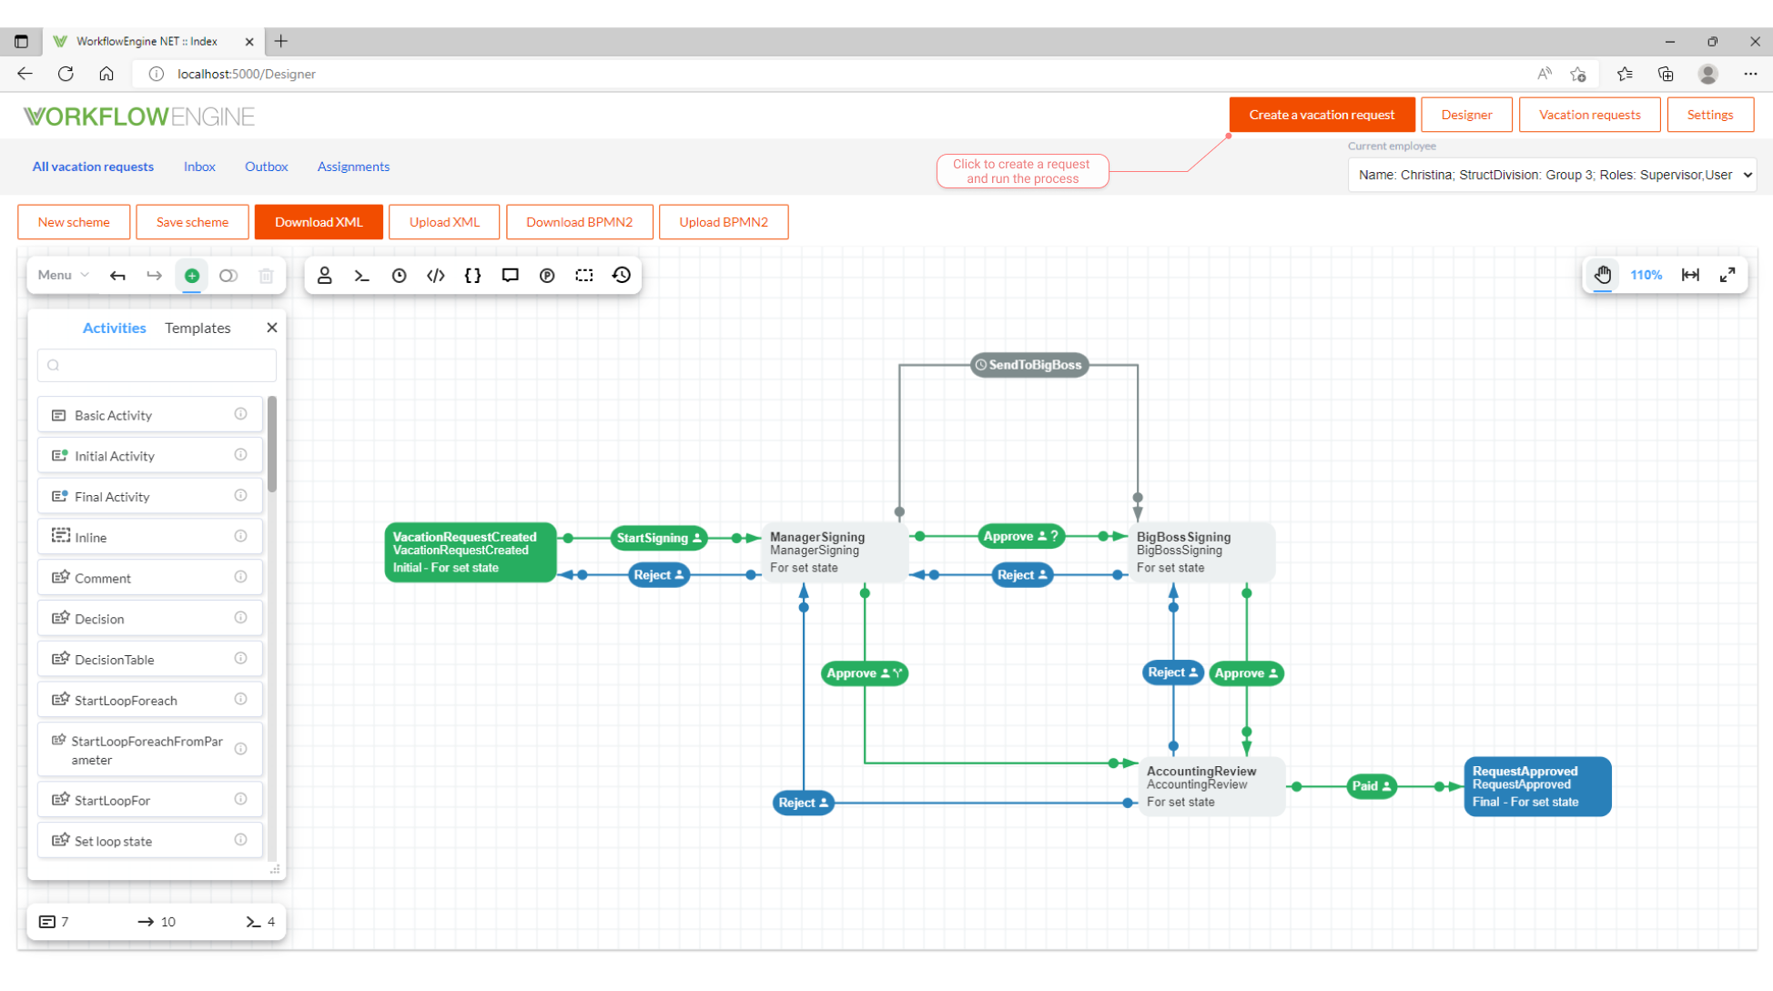Select the Commands tool in the toolbar

361,275
